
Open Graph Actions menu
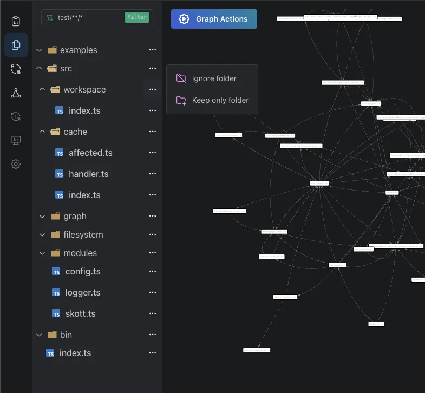(x=214, y=19)
